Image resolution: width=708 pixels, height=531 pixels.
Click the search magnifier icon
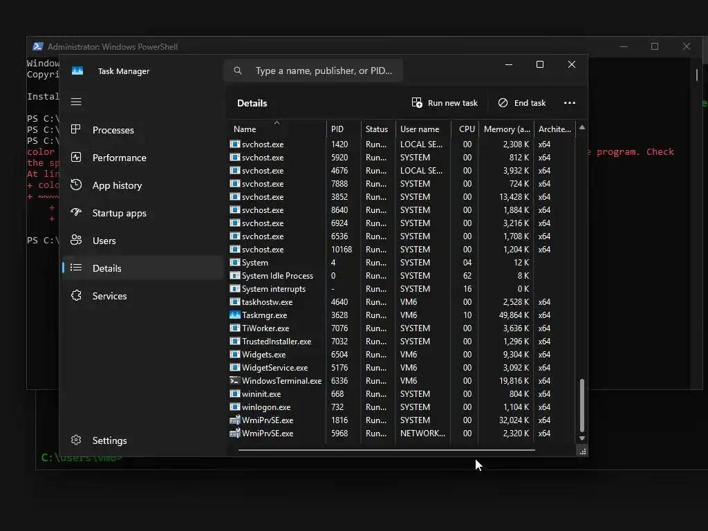[x=238, y=71]
